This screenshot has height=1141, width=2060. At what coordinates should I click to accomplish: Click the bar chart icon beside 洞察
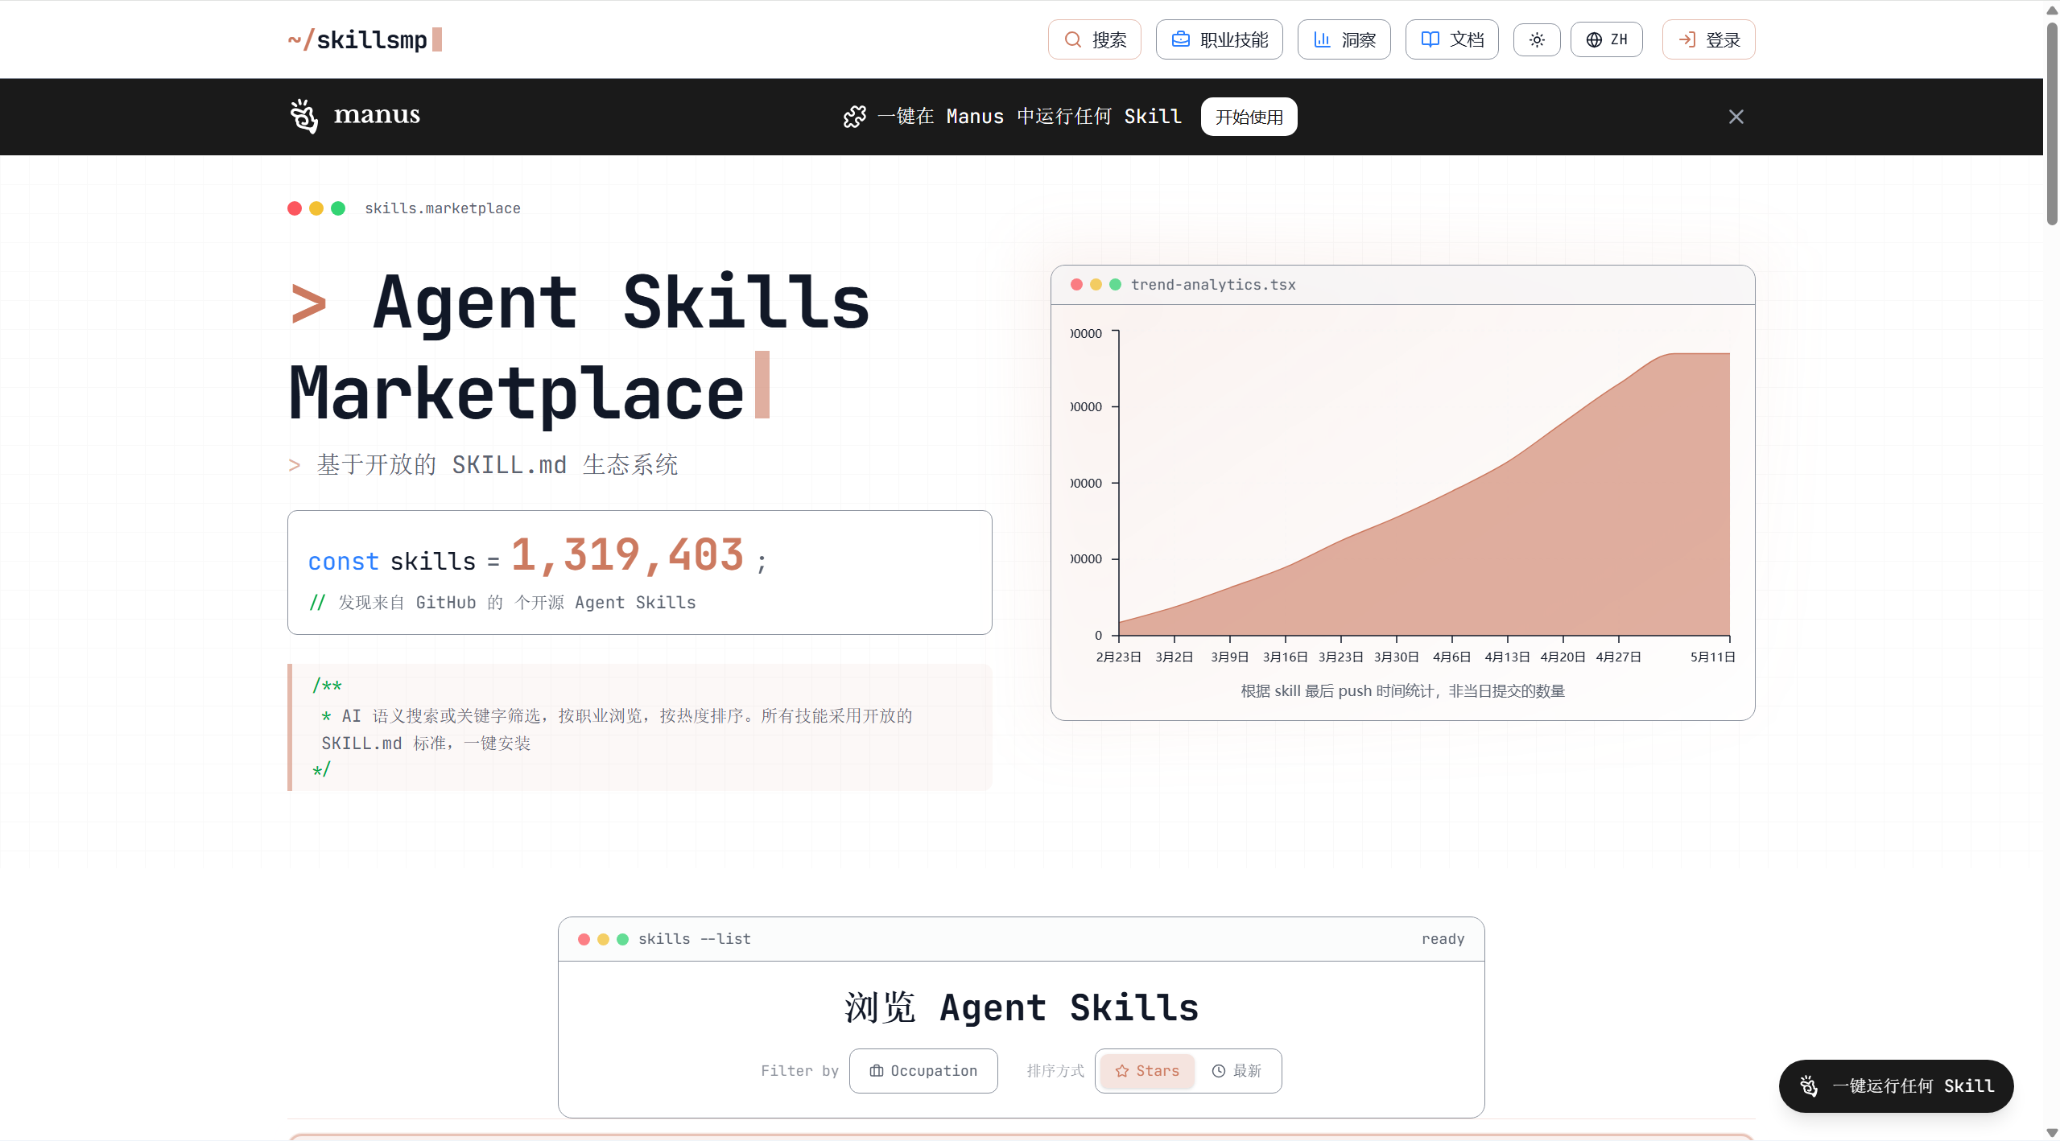1322,39
